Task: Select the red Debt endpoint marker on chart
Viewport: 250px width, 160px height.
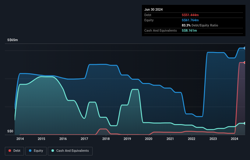Action: click(x=245, y=62)
